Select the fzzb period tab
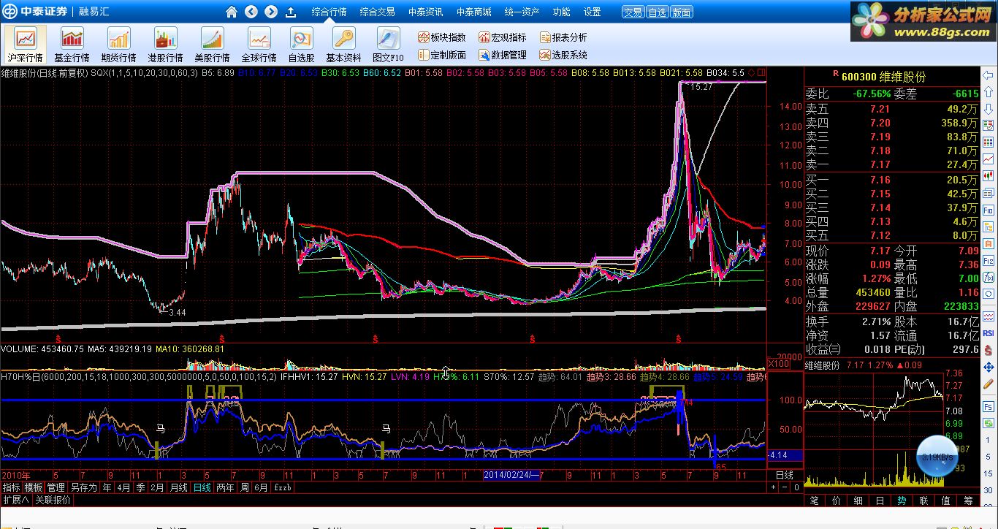Image resolution: width=998 pixels, height=529 pixels. 282,487
